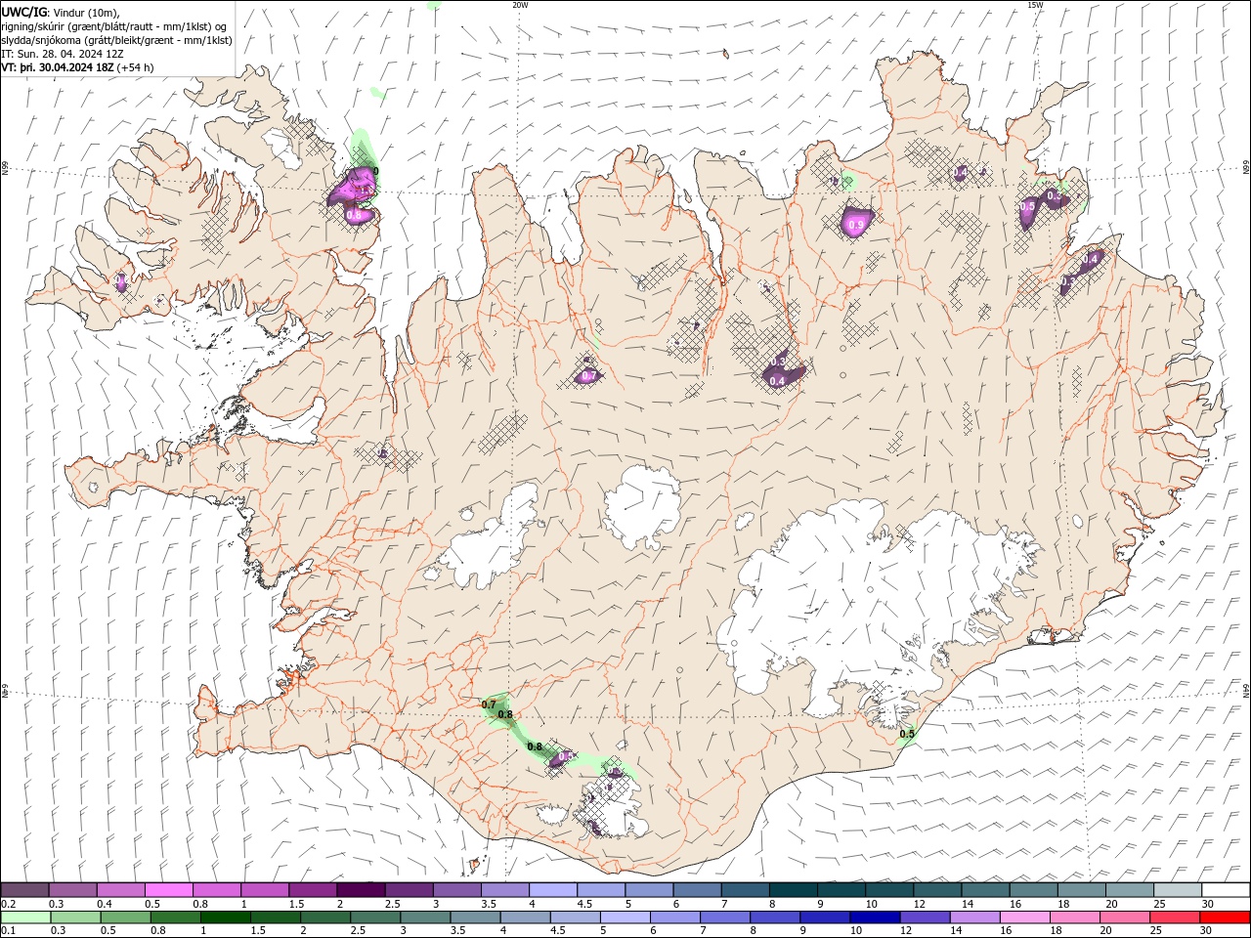Pick the navy blue swatch in the lower legend row
This screenshot has height=938, width=1251.
point(875,917)
